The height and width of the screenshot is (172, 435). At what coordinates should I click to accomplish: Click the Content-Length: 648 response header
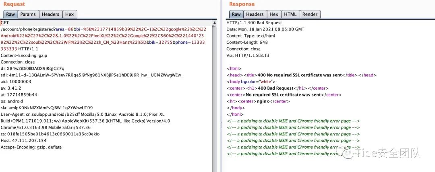pyautogui.click(x=246, y=43)
